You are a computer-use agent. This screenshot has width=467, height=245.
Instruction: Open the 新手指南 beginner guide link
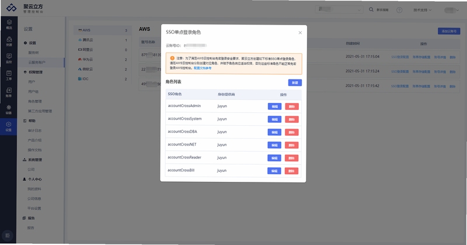(x=382, y=10)
